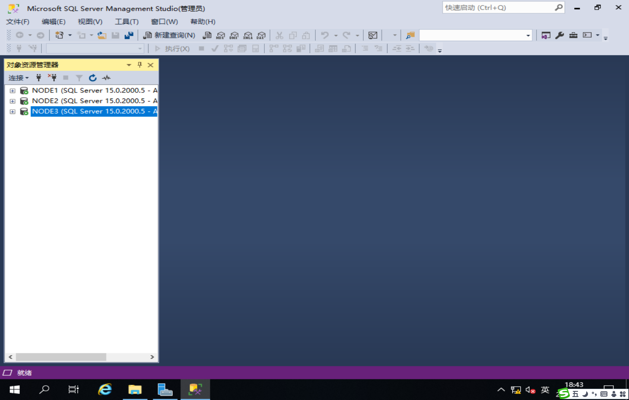Click the 新建查询(N) toolbar button
The width and height of the screenshot is (629, 400).
click(x=169, y=35)
